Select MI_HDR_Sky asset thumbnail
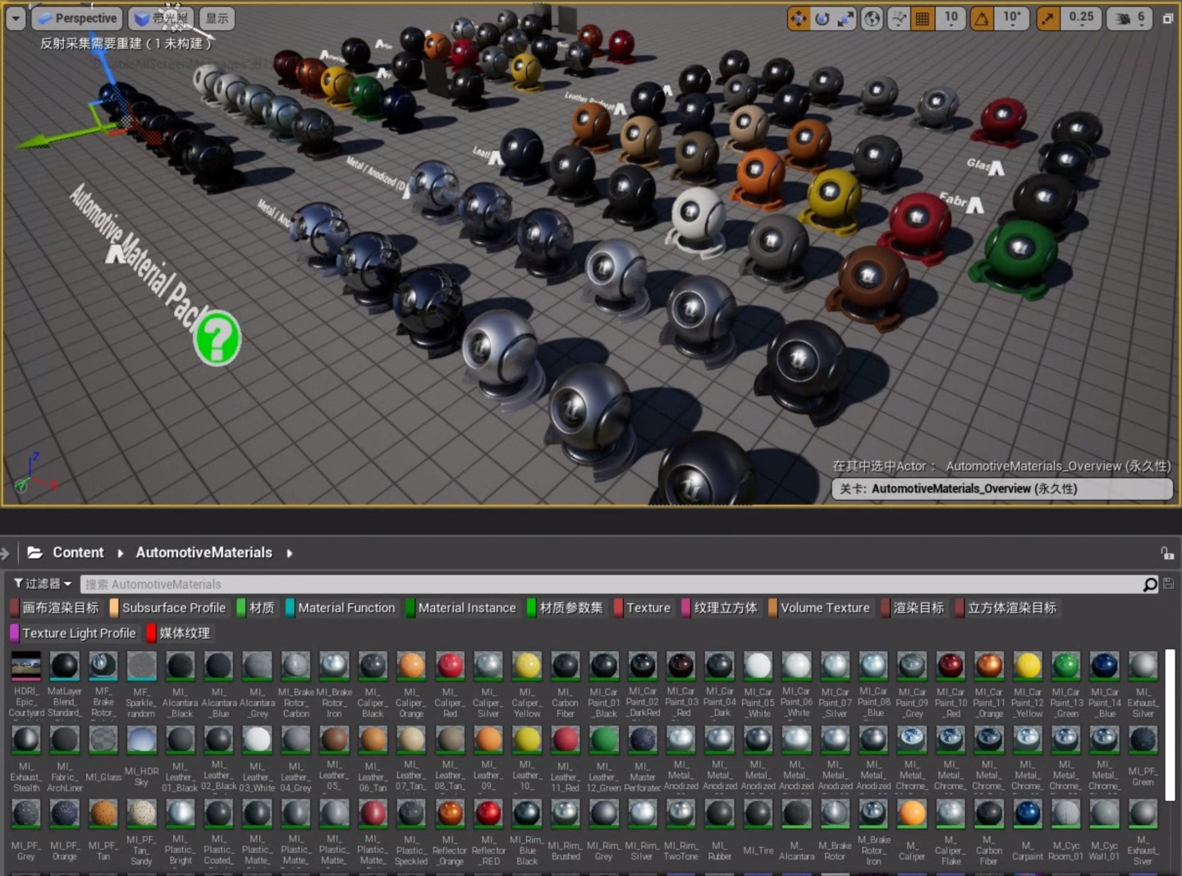The width and height of the screenshot is (1182, 876). coord(141,740)
